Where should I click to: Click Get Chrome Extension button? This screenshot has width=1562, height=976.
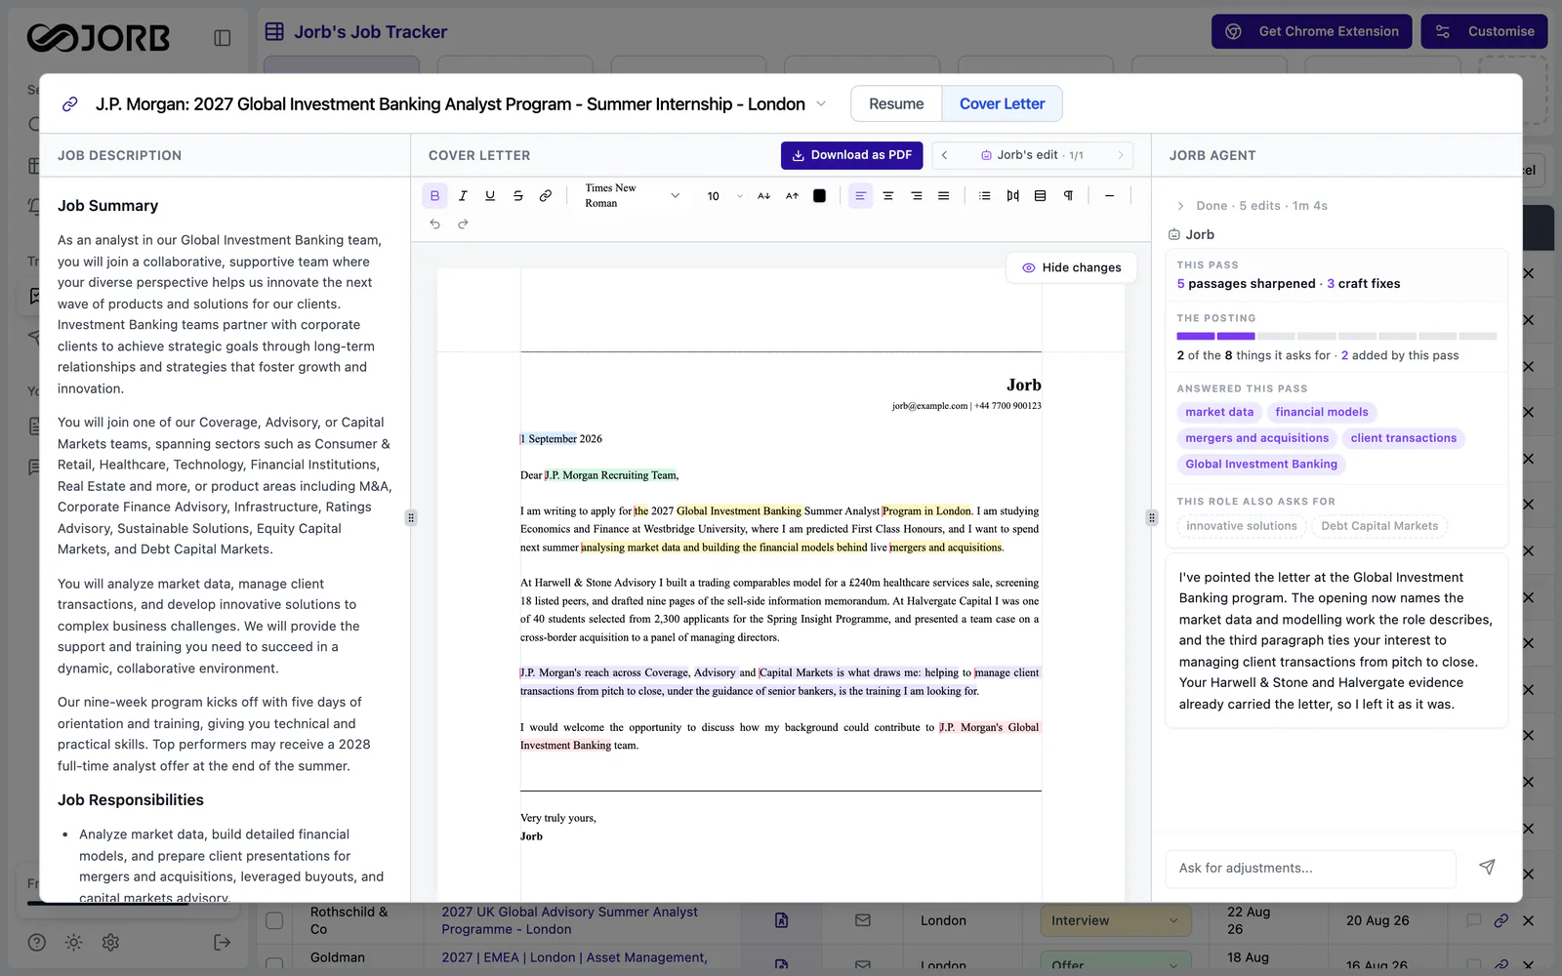click(1311, 31)
